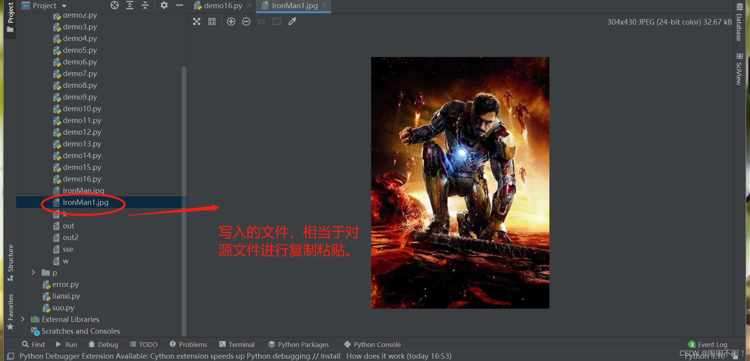Select demo9.py in project tree

[80, 97]
